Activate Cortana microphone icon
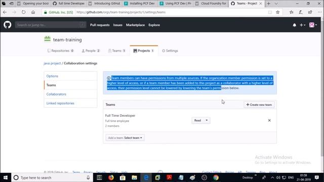Viewport: 324px width, 182px height. coord(88,177)
